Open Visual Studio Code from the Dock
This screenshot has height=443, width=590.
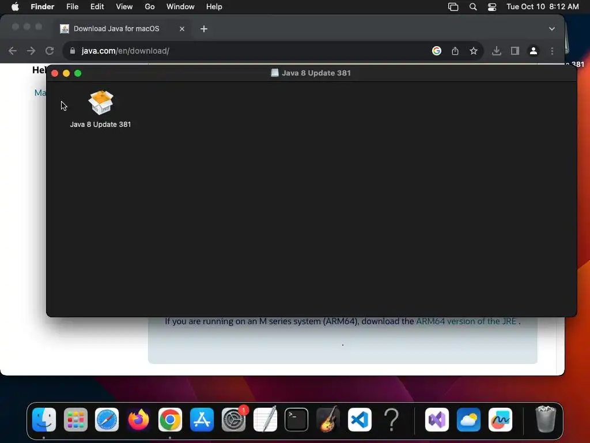click(360, 420)
